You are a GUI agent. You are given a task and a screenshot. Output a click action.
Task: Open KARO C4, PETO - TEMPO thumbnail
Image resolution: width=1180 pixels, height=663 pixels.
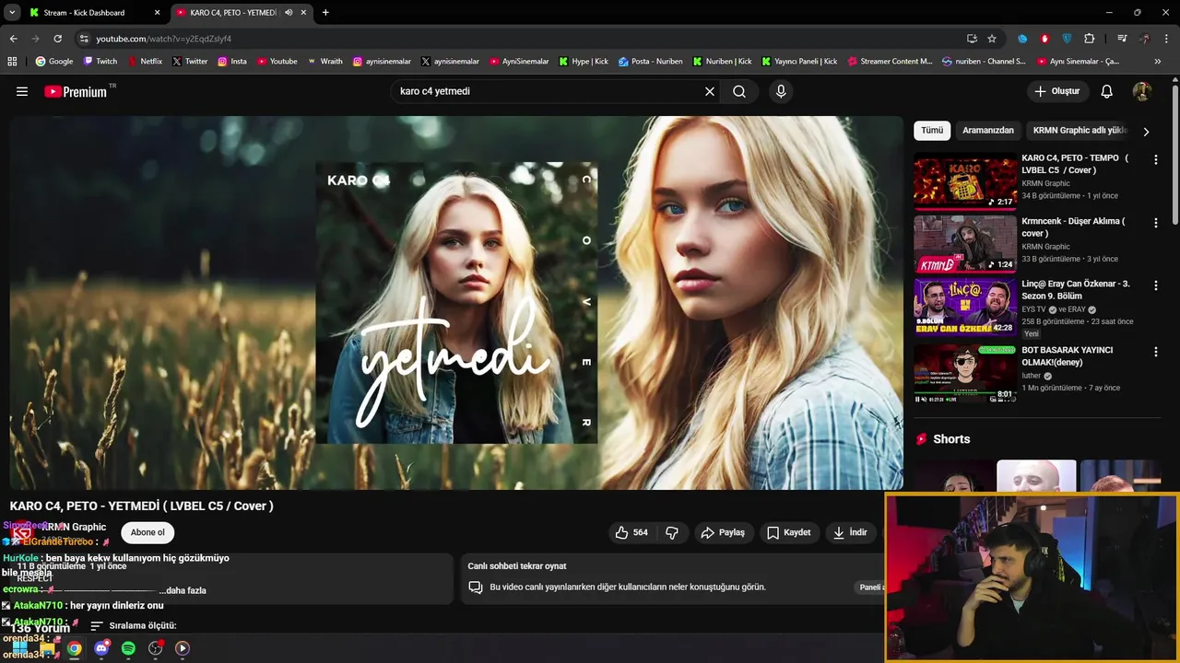(x=965, y=180)
